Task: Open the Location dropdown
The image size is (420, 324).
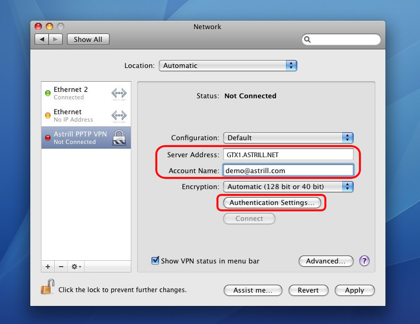Action: [228, 65]
